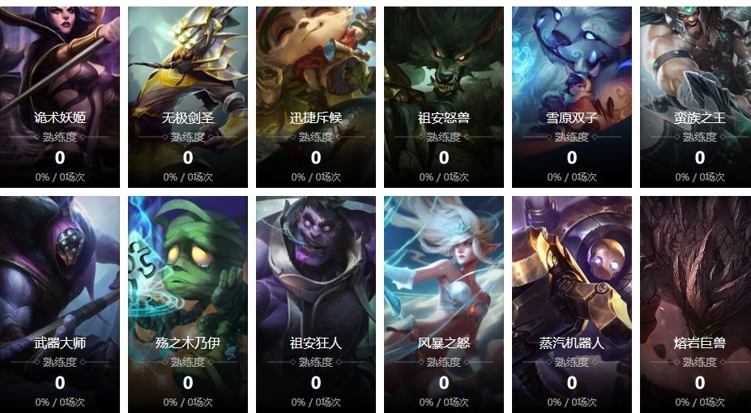Click the 无极剑圣 name label

pos(188,117)
